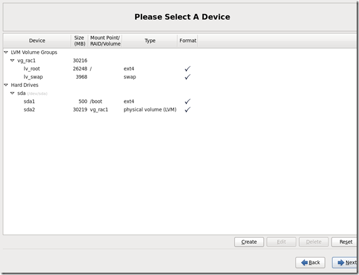Click the /boot mount point

pos(96,102)
